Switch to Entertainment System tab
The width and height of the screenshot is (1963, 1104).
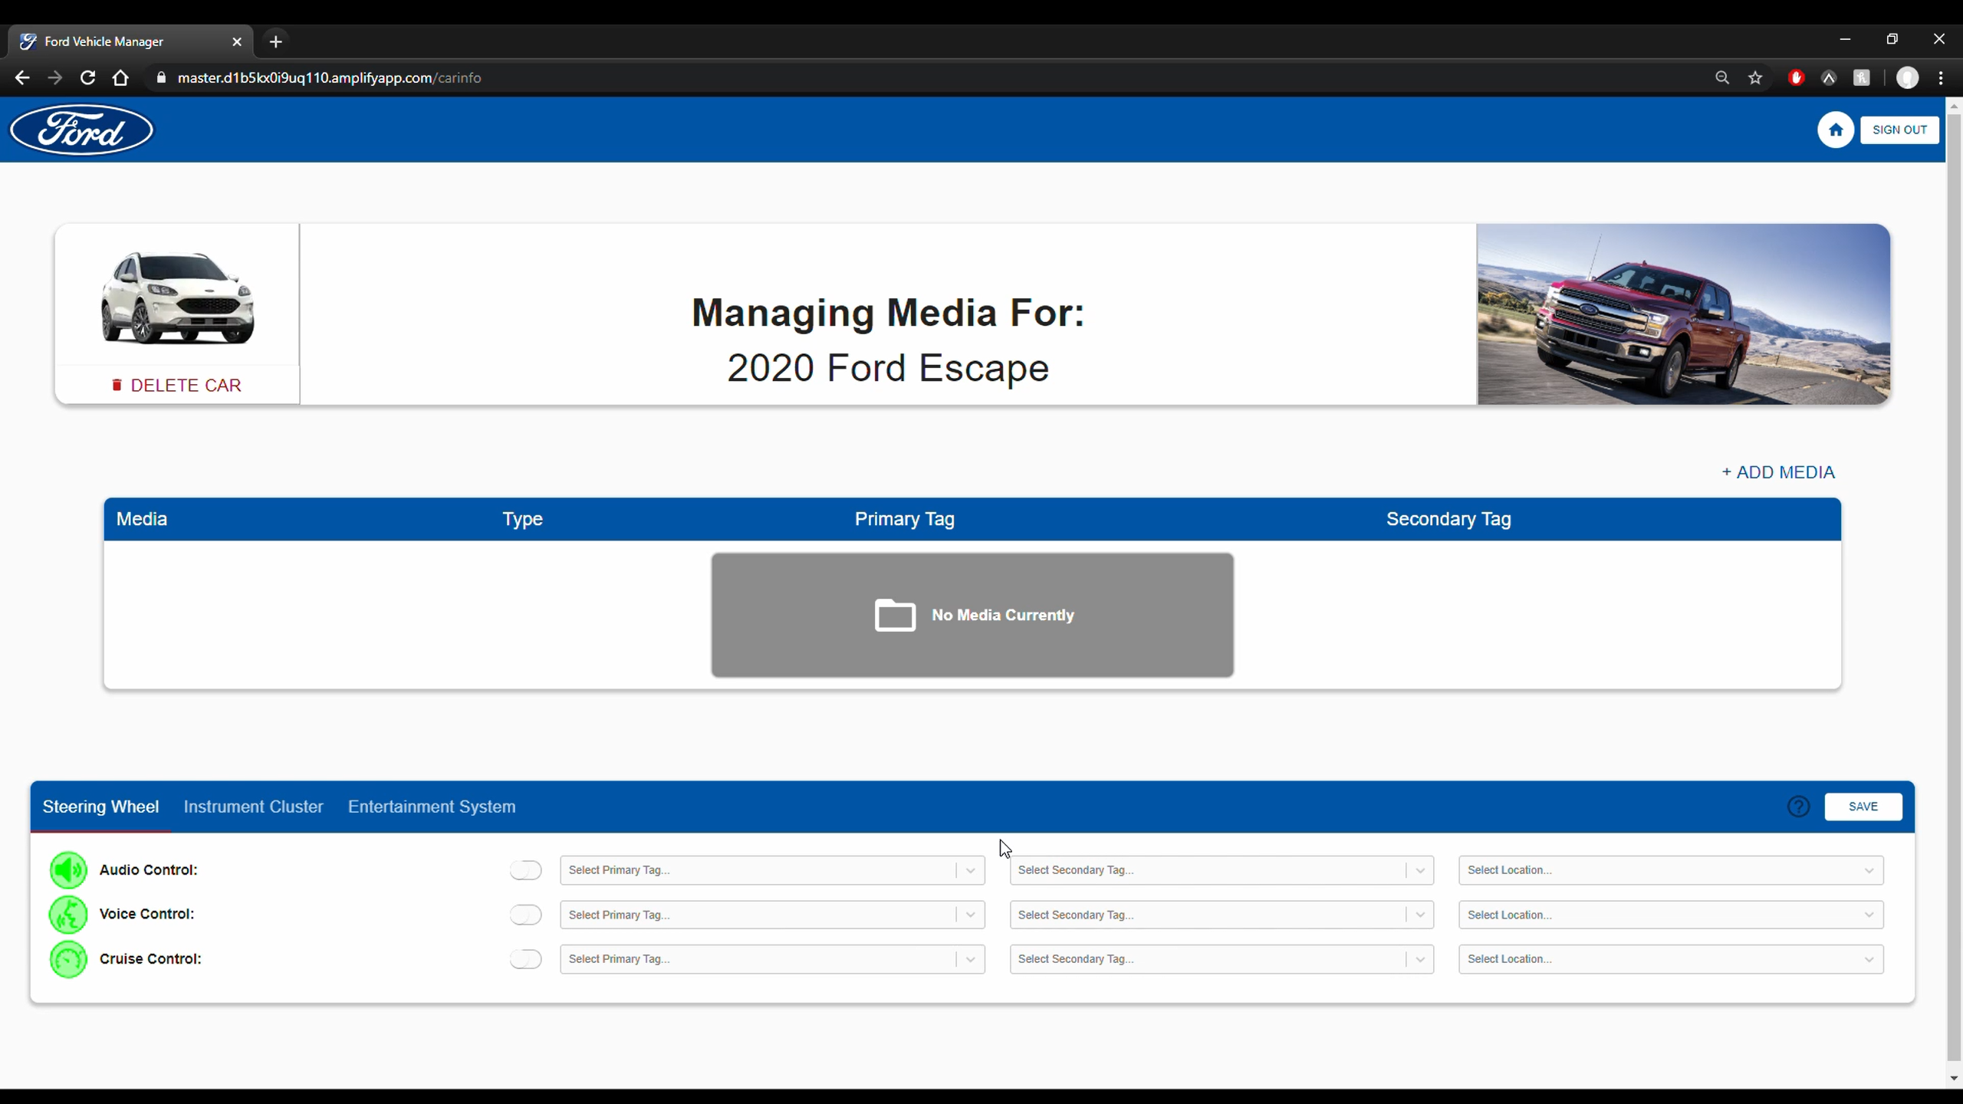point(431,807)
